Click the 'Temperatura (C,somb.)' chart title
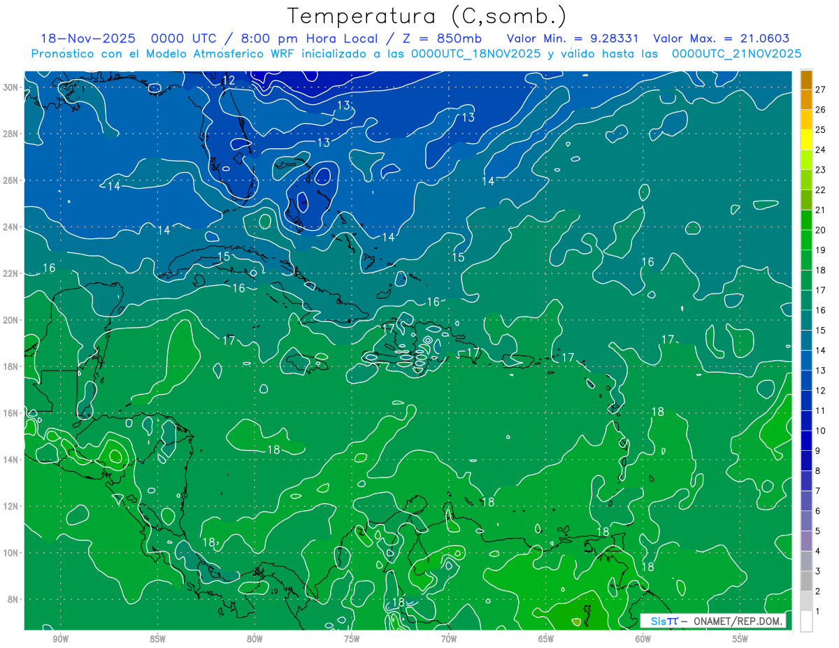This screenshot has height=648, width=839. (x=427, y=16)
